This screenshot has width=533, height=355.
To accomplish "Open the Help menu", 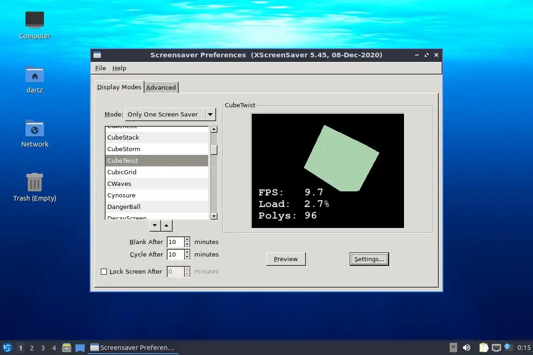I will pyautogui.click(x=119, y=68).
